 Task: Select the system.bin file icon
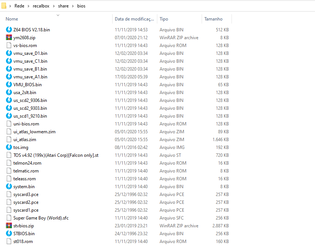pos(9,186)
